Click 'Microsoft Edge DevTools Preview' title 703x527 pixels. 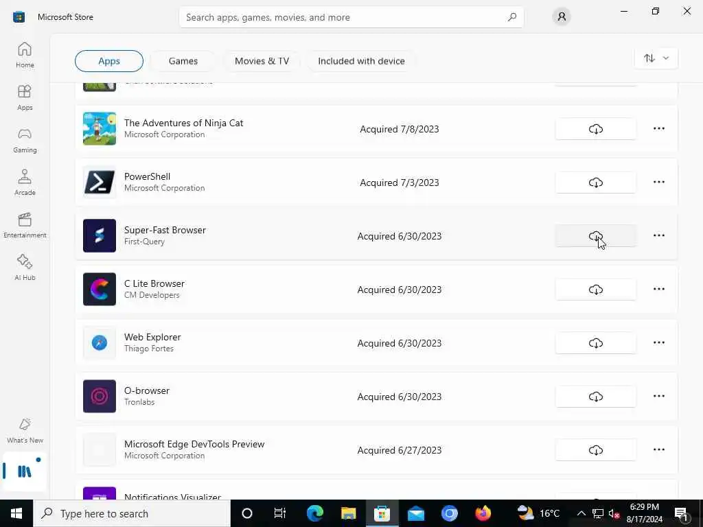[x=194, y=444]
